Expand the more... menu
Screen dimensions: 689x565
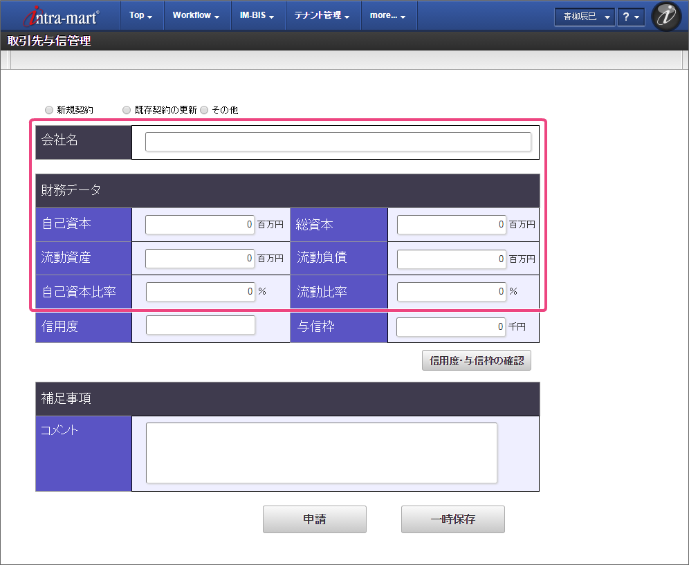coord(388,15)
